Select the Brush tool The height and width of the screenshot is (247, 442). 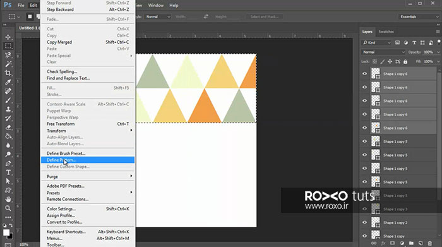click(x=8, y=100)
